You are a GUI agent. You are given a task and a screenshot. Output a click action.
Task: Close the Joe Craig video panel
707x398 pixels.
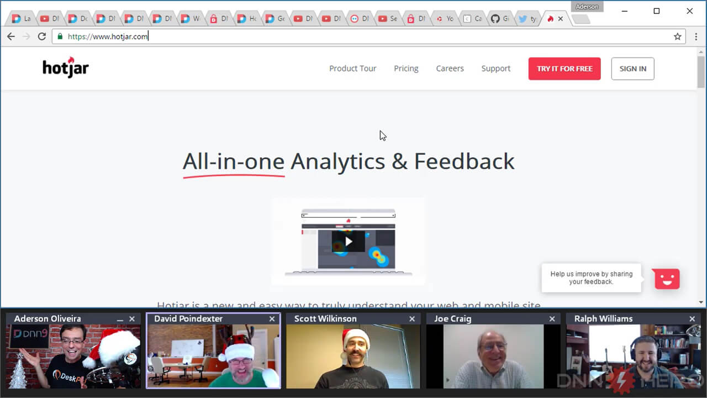coord(552,319)
